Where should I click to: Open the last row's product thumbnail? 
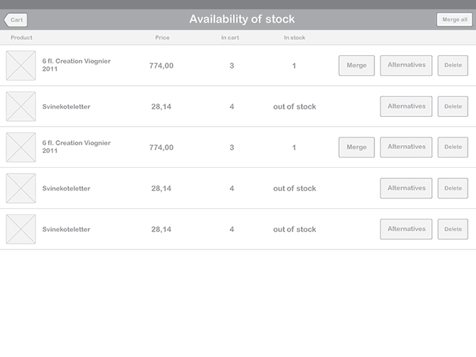coord(21,229)
